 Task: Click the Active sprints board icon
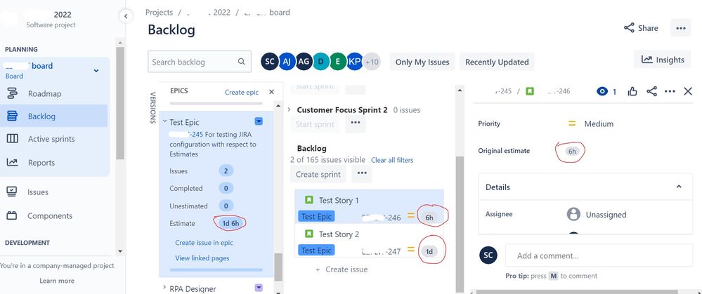click(12, 139)
